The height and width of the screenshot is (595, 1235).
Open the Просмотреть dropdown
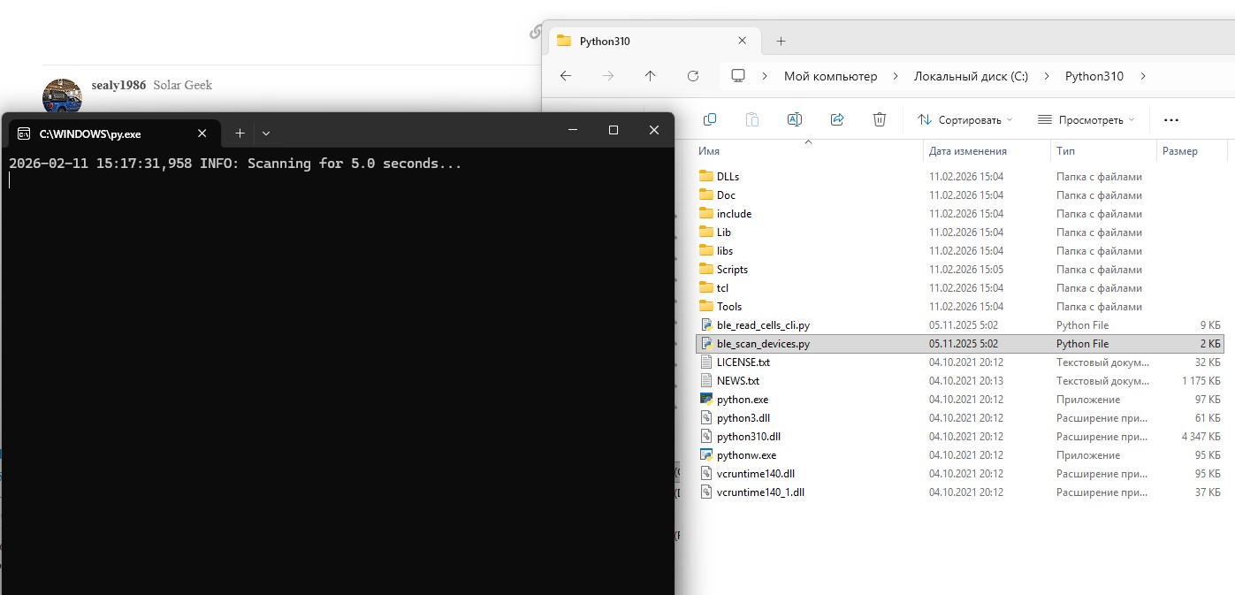click(x=1086, y=119)
